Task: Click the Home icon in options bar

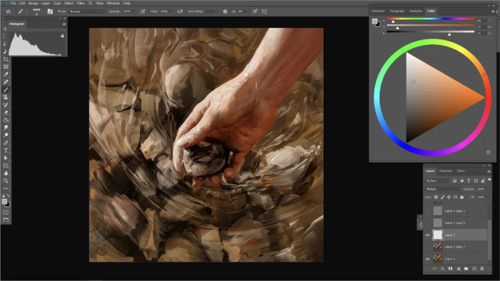Action: click(8, 11)
